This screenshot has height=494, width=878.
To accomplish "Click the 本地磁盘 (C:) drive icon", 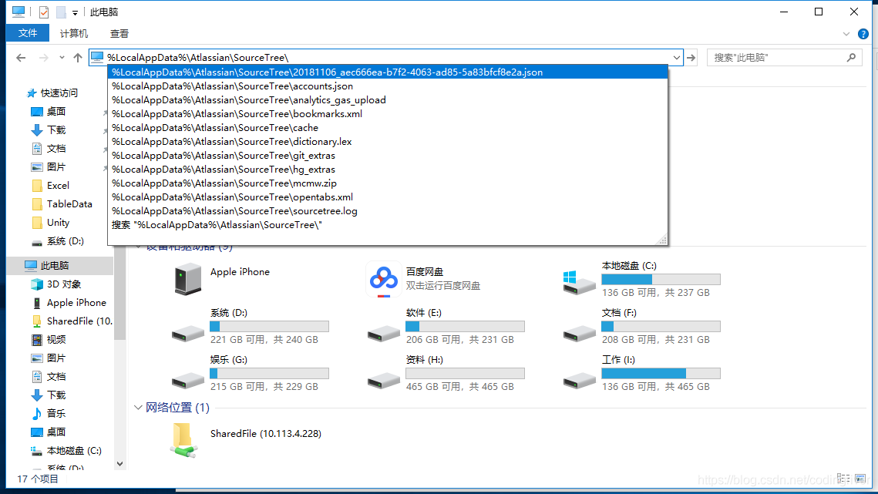I will coord(578,282).
